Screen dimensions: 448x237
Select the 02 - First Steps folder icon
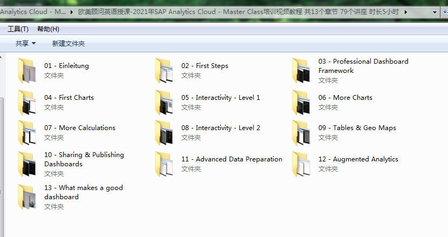164,71
